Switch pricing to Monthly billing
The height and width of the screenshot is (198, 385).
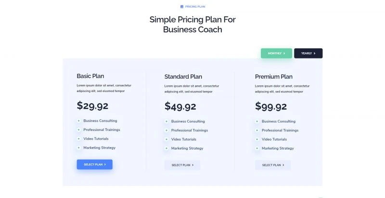click(x=276, y=53)
